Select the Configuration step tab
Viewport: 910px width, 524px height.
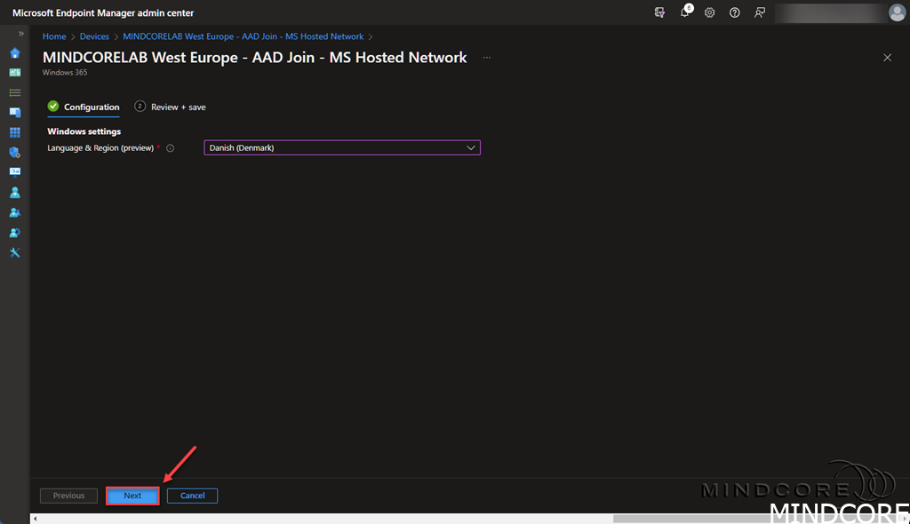tap(91, 107)
